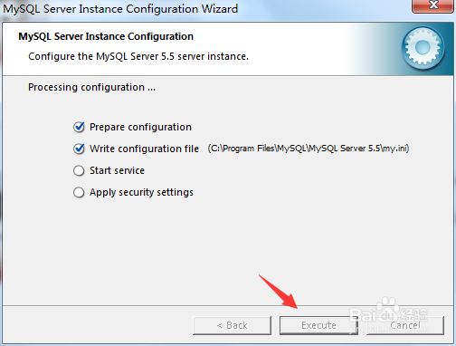Abort setup using the Cancel button
The width and height of the screenshot is (456, 346).
tap(405, 325)
